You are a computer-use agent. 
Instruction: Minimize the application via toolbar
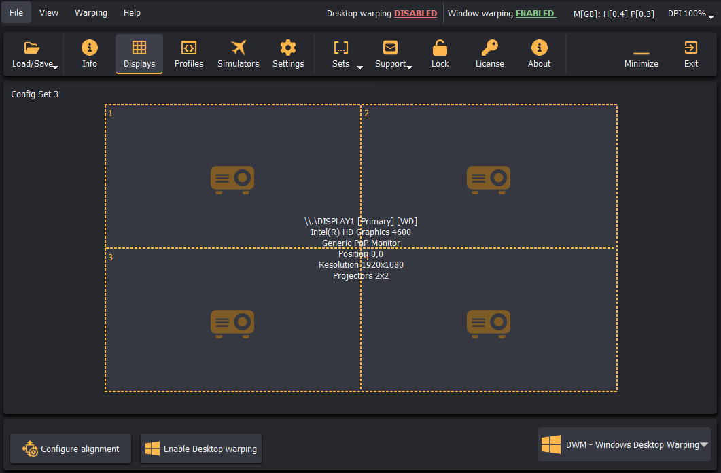click(641, 54)
